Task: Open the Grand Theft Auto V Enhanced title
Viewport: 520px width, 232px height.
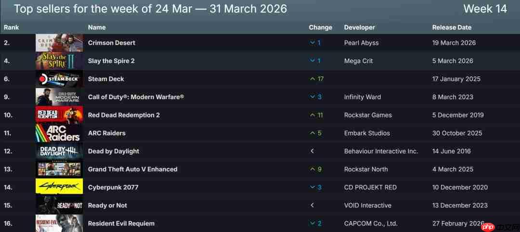Action: click(x=133, y=169)
